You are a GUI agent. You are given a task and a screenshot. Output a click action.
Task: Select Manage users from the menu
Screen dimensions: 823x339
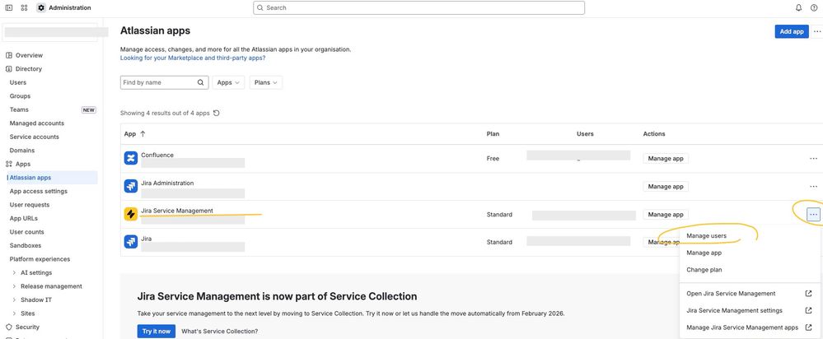(706, 236)
